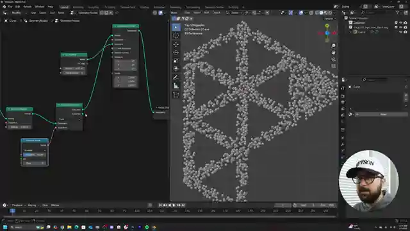
Task: Select the Add Cube tool in viewport
Action: (176, 94)
